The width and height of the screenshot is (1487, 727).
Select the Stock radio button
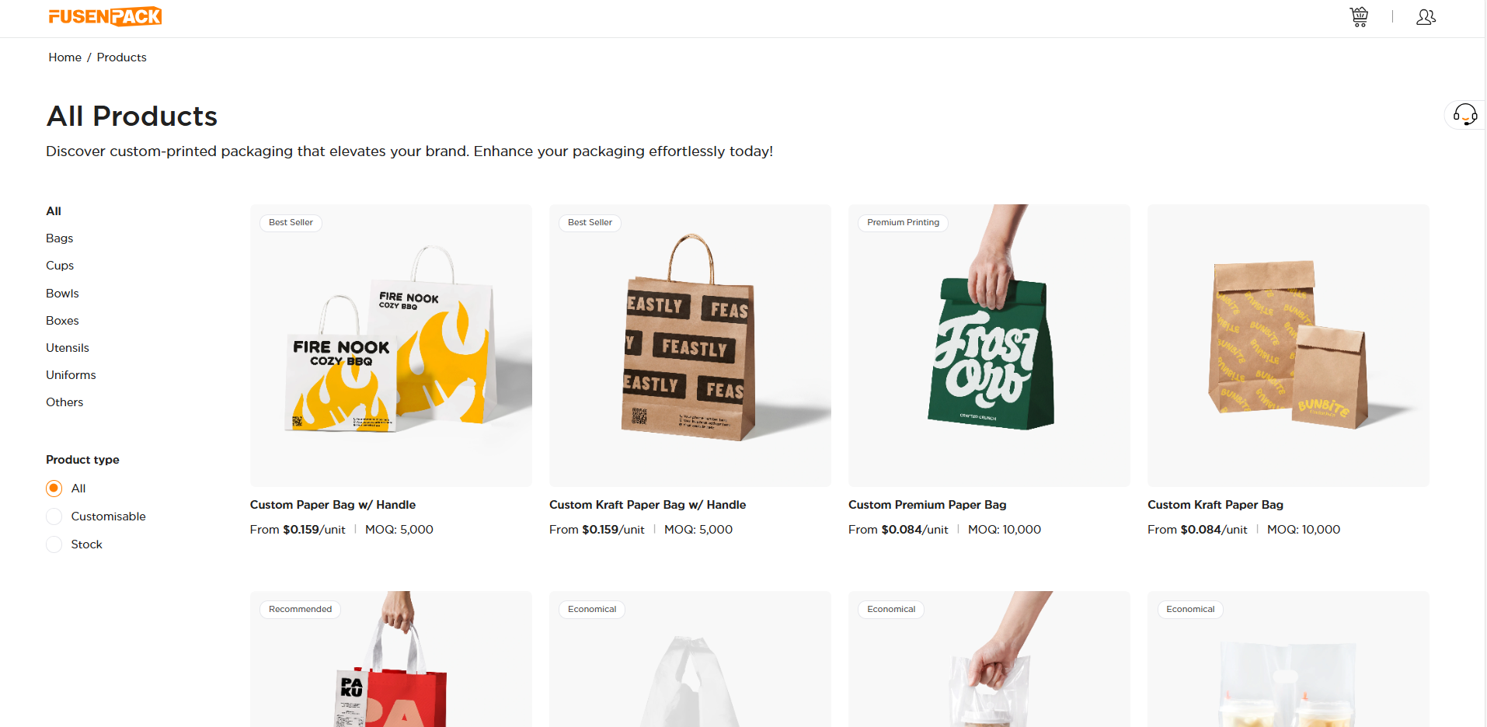(54, 544)
